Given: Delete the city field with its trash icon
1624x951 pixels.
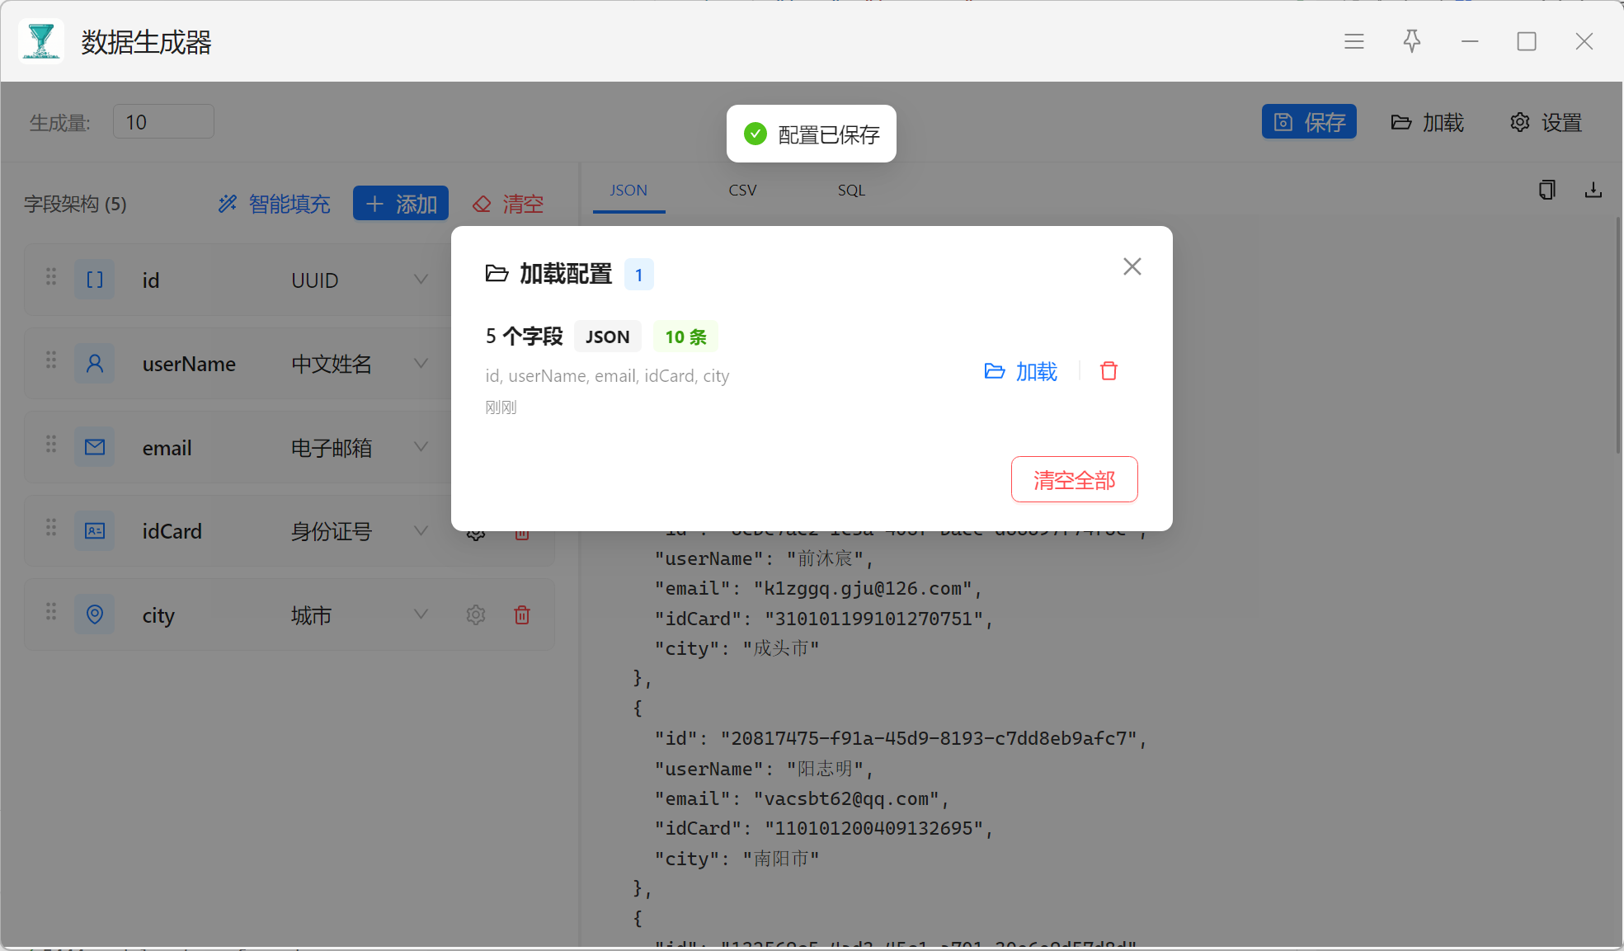Looking at the screenshot, I should (x=522, y=614).
